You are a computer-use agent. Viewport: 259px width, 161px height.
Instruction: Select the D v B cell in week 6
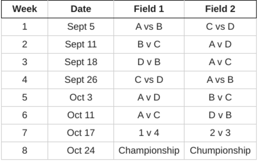click(x=220, y=115)
